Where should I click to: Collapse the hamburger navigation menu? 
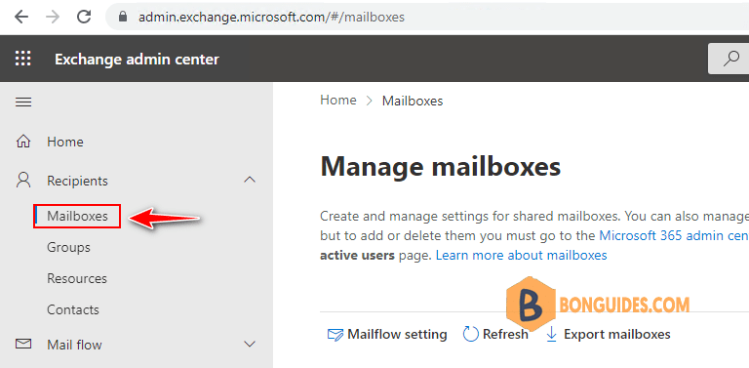coord(23,102)
